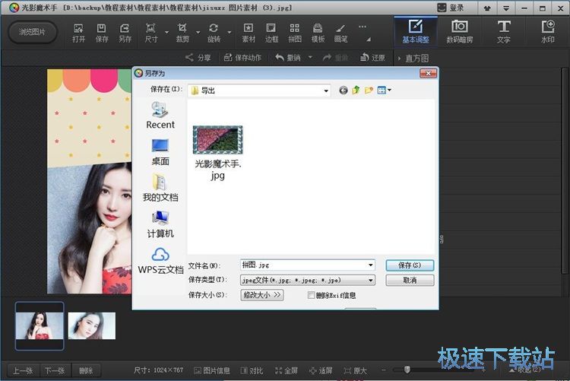The image size is (570, 381).
Task: Open 图片信息 image info
Action: point(212,370)
